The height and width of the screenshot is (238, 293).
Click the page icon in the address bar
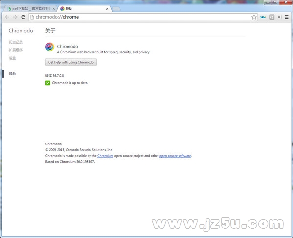[32, 17]
